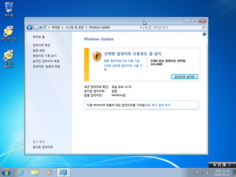Click the Windows Update page heading
The width and height of the screenshot is (236, 177).
pos(99,39)
